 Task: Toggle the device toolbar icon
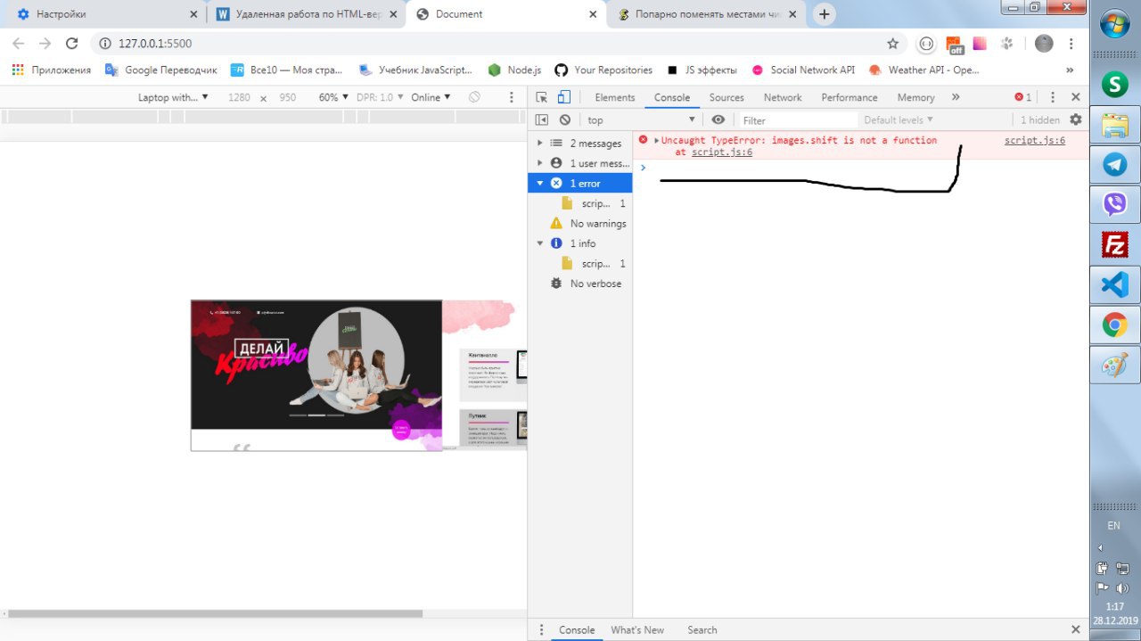pyautogui.click(x=563, y=97)
